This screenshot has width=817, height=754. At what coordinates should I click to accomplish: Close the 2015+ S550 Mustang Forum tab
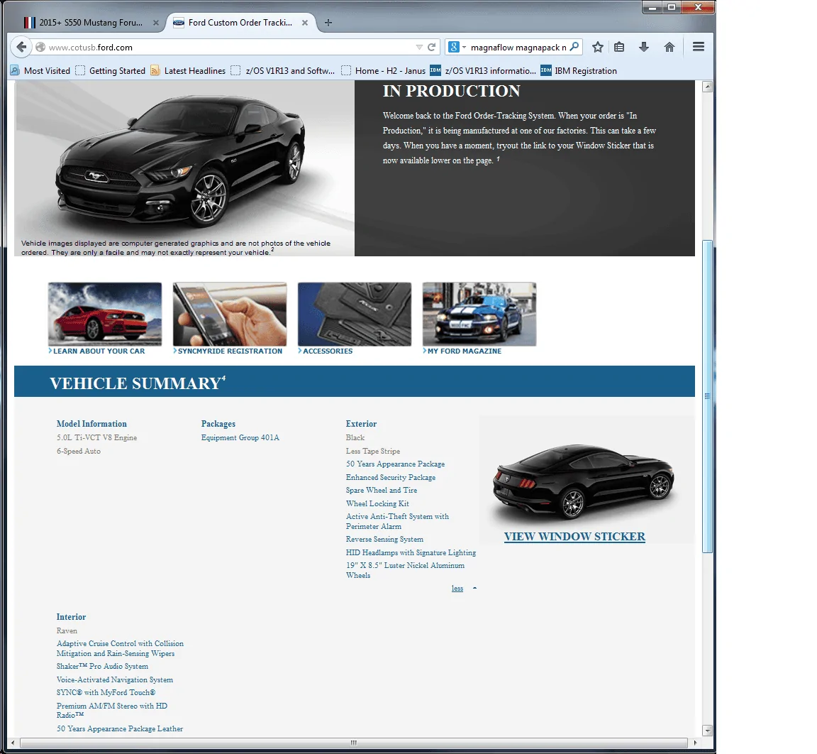pyautogui.click(x=156, y=23)
